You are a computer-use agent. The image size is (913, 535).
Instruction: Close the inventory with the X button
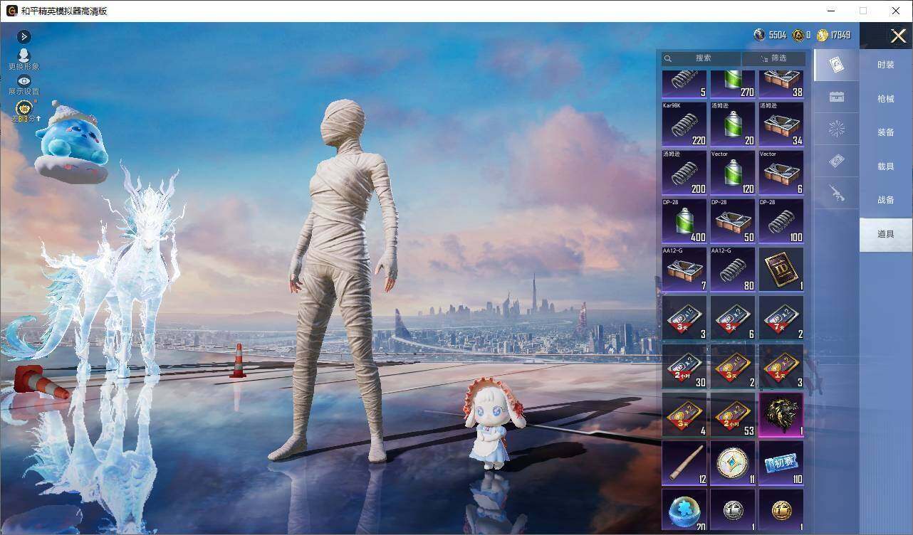tap(899, 36)
